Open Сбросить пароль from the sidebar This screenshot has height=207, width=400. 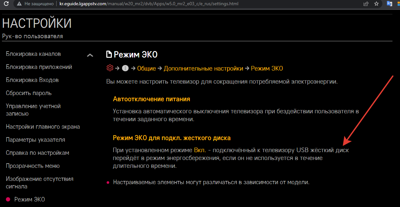click(29, 93)
